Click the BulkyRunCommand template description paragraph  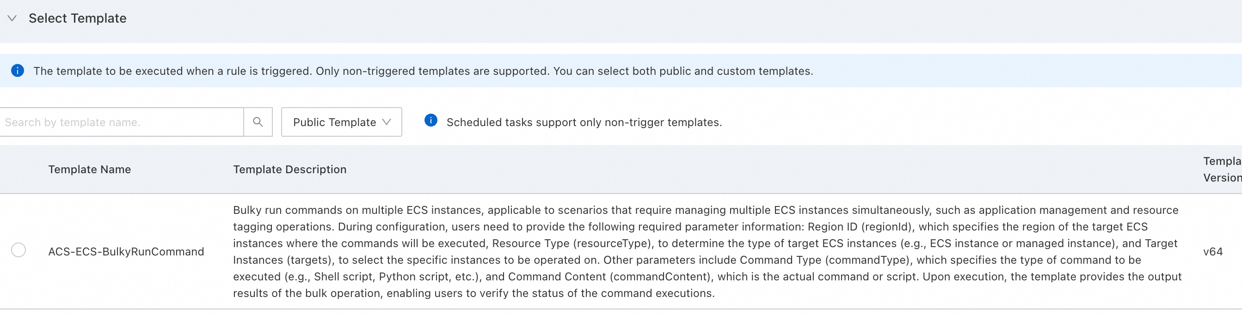pos(707,251)
